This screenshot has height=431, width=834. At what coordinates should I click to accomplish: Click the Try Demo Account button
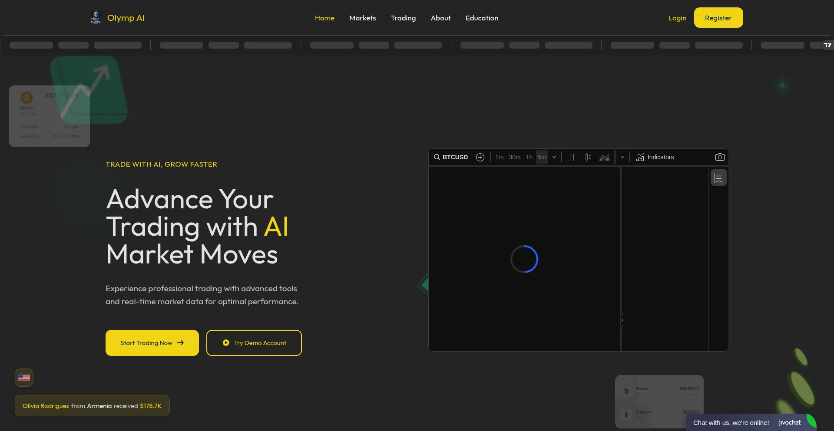254,343
